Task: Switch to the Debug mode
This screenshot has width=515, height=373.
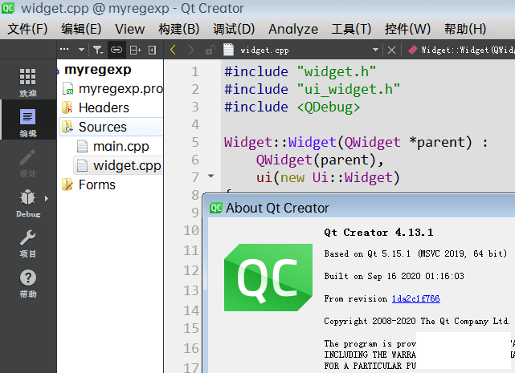Action: 28,203
